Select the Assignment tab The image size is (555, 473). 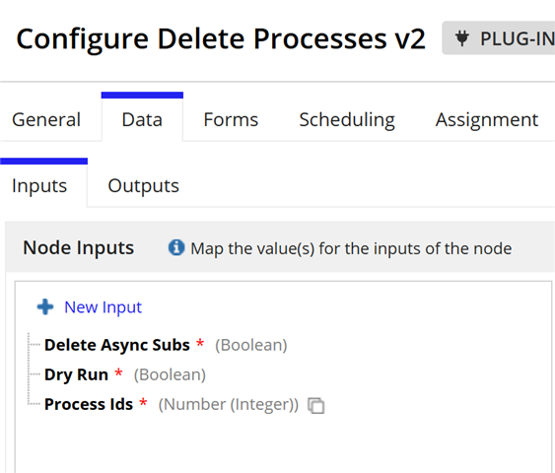tap(487, 119)
